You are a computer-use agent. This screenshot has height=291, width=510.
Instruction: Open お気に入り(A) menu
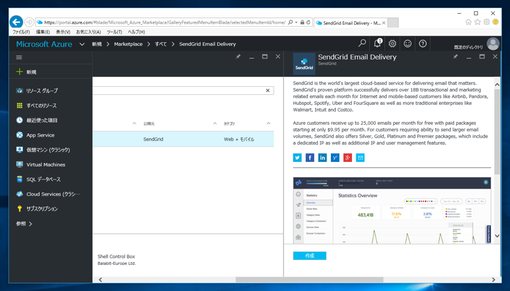click(88, 32)
